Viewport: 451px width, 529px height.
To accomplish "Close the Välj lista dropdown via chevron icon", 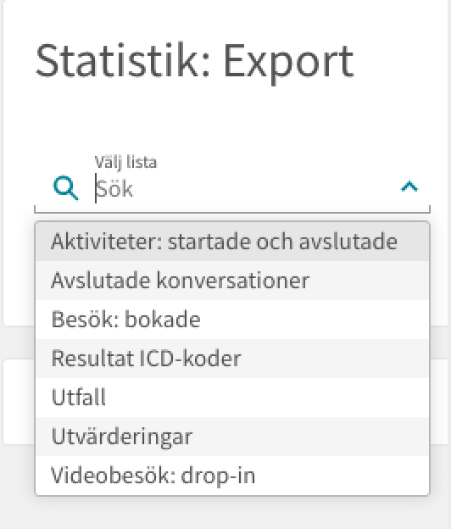I will pos(409,187).
